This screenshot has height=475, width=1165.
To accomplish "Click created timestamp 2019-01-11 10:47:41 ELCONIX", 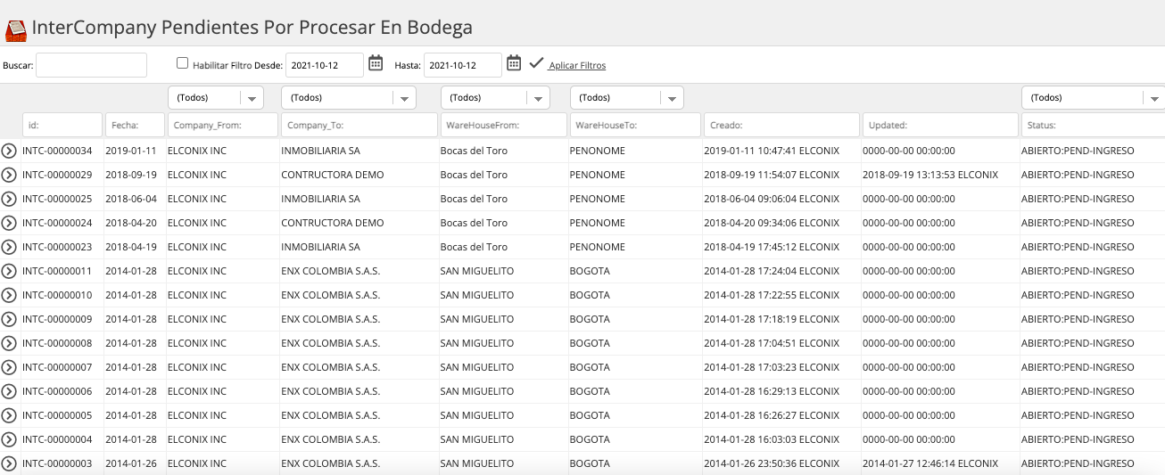I will pyautogui.click(x=772, y=151).
